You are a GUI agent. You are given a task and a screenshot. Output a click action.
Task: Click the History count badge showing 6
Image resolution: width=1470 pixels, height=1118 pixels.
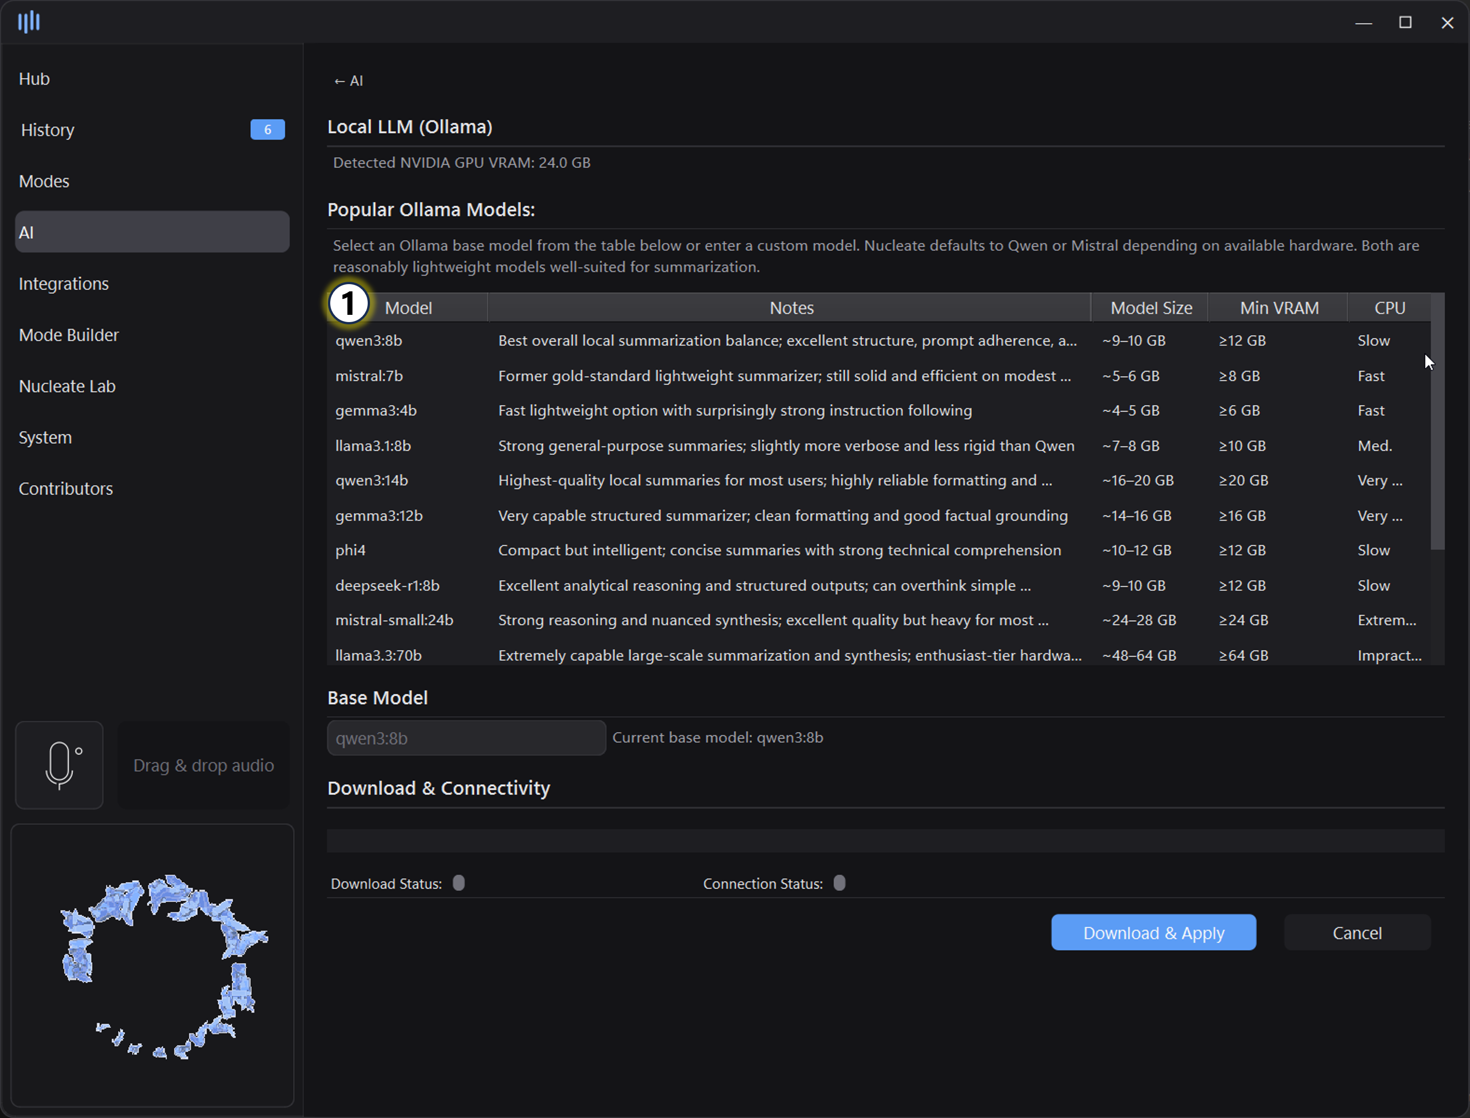click(x=267, y=130)
